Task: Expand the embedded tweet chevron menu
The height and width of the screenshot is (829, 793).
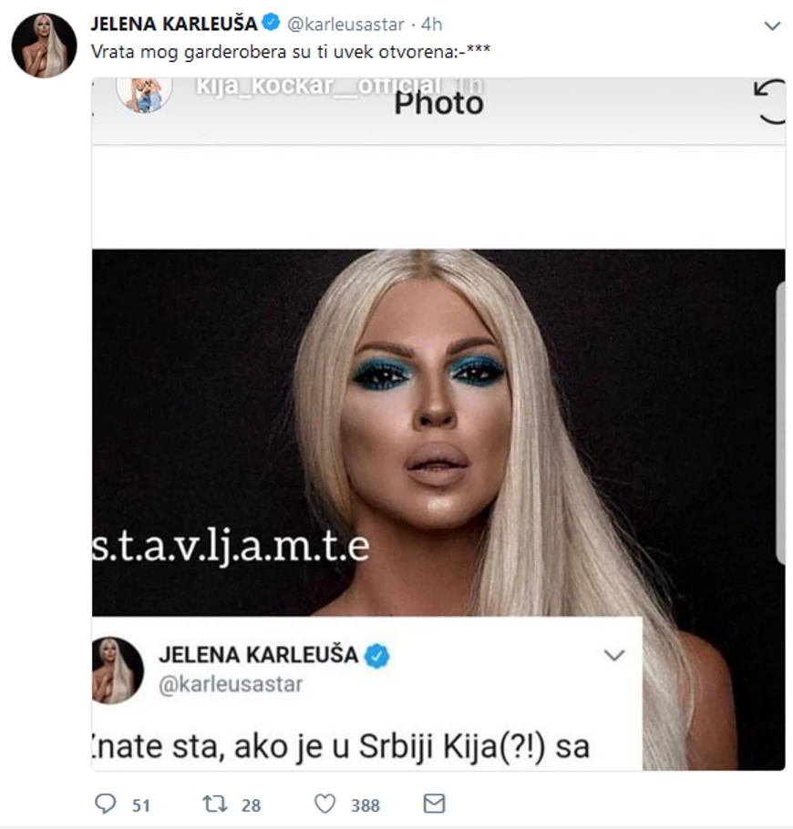Action: (x=614, y=656)
